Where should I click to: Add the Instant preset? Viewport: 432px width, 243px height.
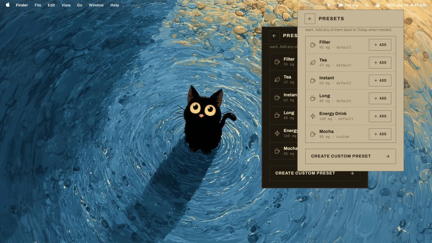(x=380, y=81)
